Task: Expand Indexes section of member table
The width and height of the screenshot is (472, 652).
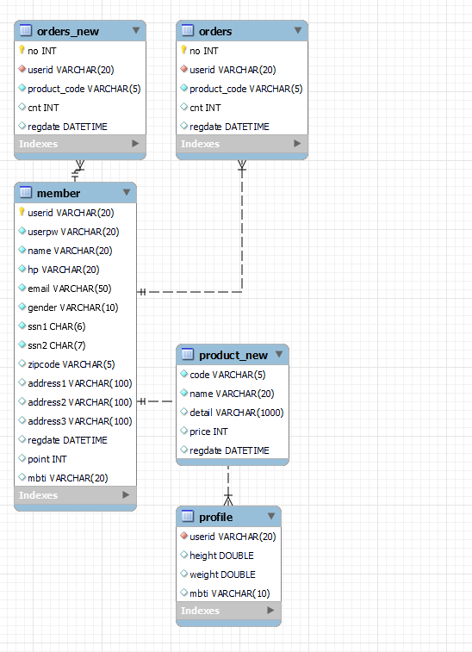Action: click(x=126, y=495)
